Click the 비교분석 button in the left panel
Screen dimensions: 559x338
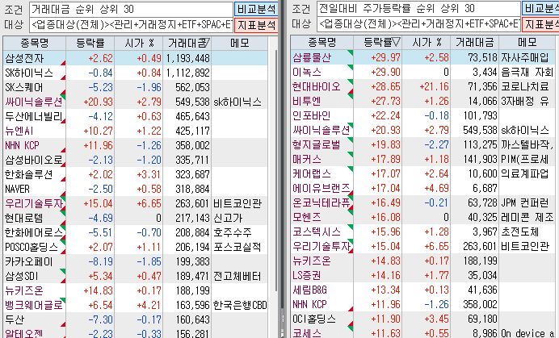256,9
